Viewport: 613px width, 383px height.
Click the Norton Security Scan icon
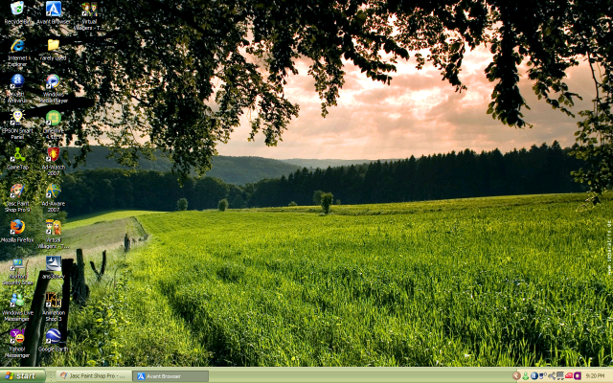click(x=17, y=264)
